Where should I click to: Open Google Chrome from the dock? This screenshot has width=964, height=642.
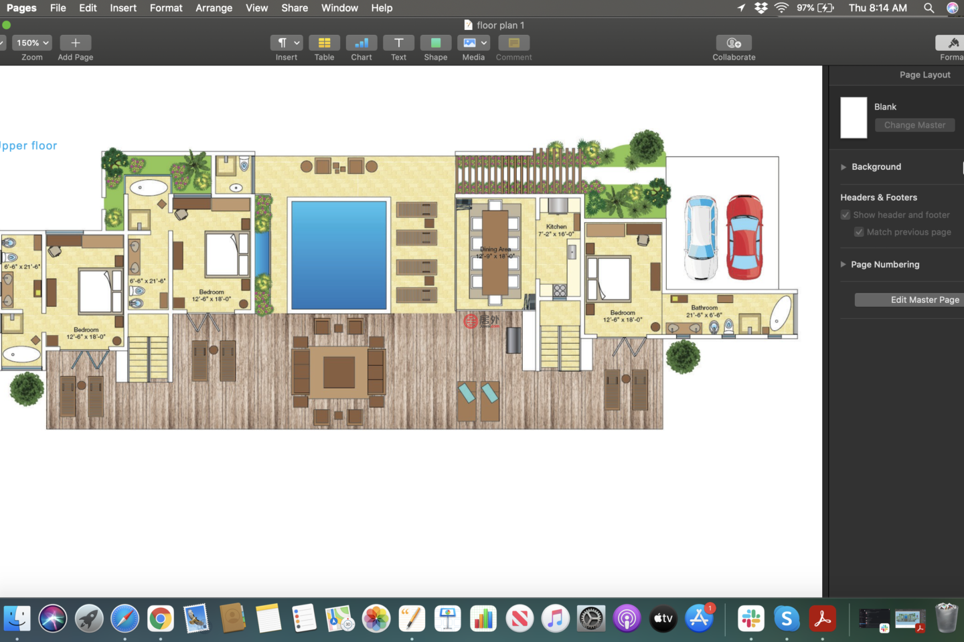pos(161,619)
